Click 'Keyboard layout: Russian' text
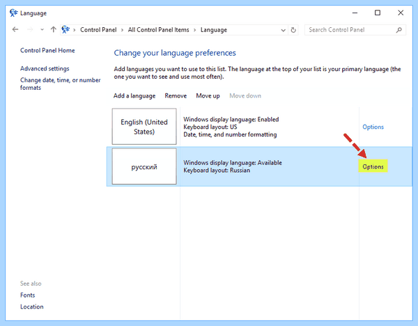Screen dimensions: 418x326 pyautogui.click(x=217, y=171)
